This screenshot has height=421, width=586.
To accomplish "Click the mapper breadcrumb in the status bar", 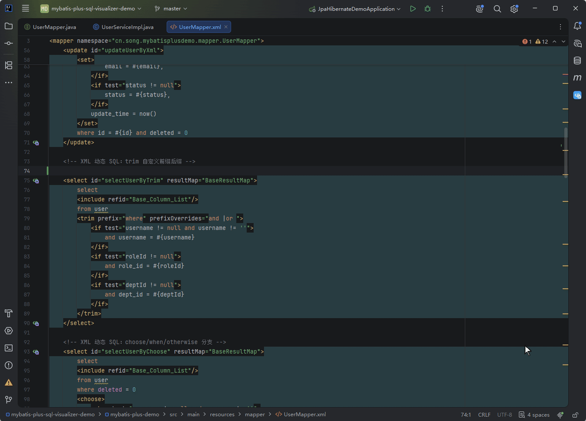I will pyautogui.click(x=255, y=415).
